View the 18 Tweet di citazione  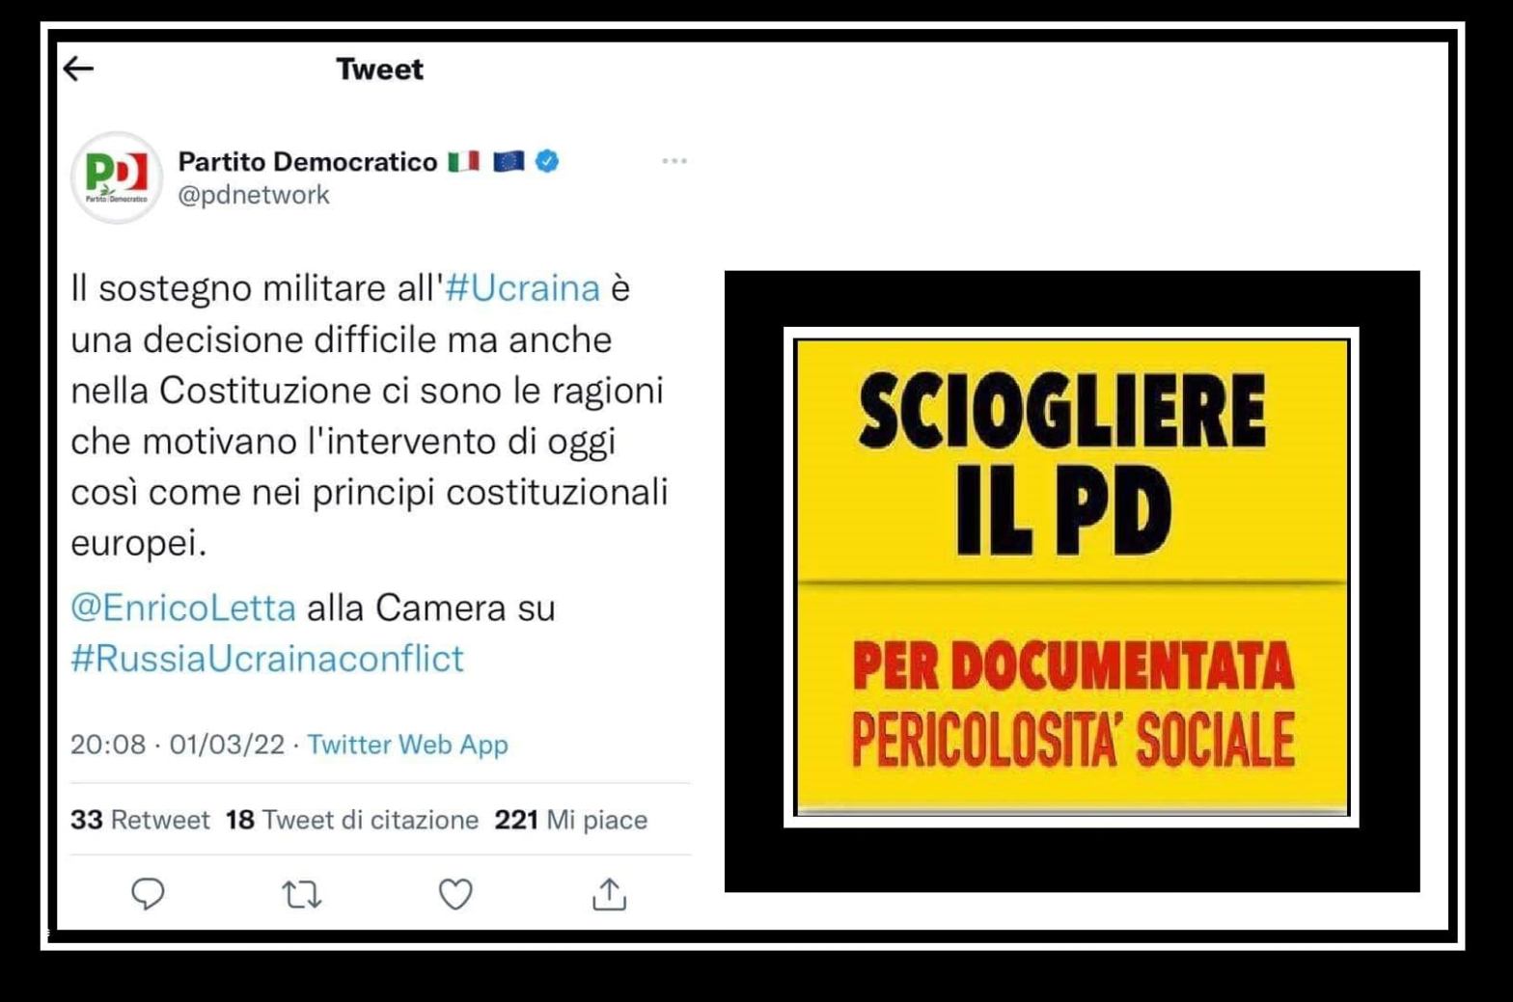pyautogui.click(x=352, y=820)
